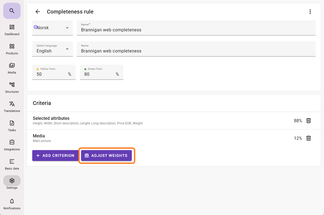Open Tasks from sidebar
The height and width of the screenshot is (215, 324).
[x=12, y=126]
